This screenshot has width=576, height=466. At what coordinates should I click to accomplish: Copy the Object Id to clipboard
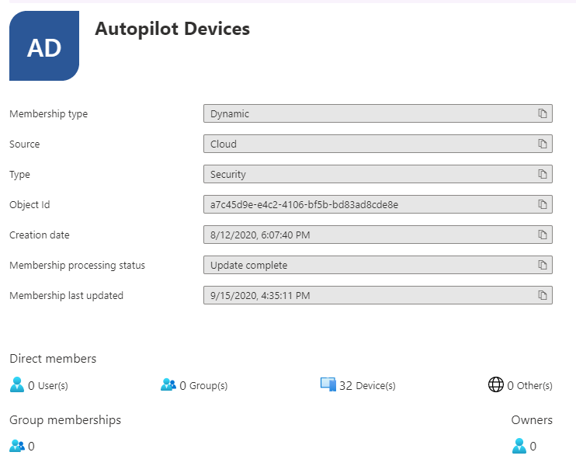tap(542, 204)
